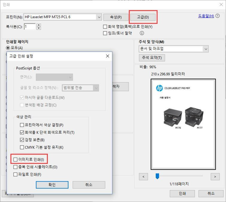The width and height of the screenshot is (226, 202).
Task: Check the 파일로 인쇄(F) box
Action: point(15,175)
